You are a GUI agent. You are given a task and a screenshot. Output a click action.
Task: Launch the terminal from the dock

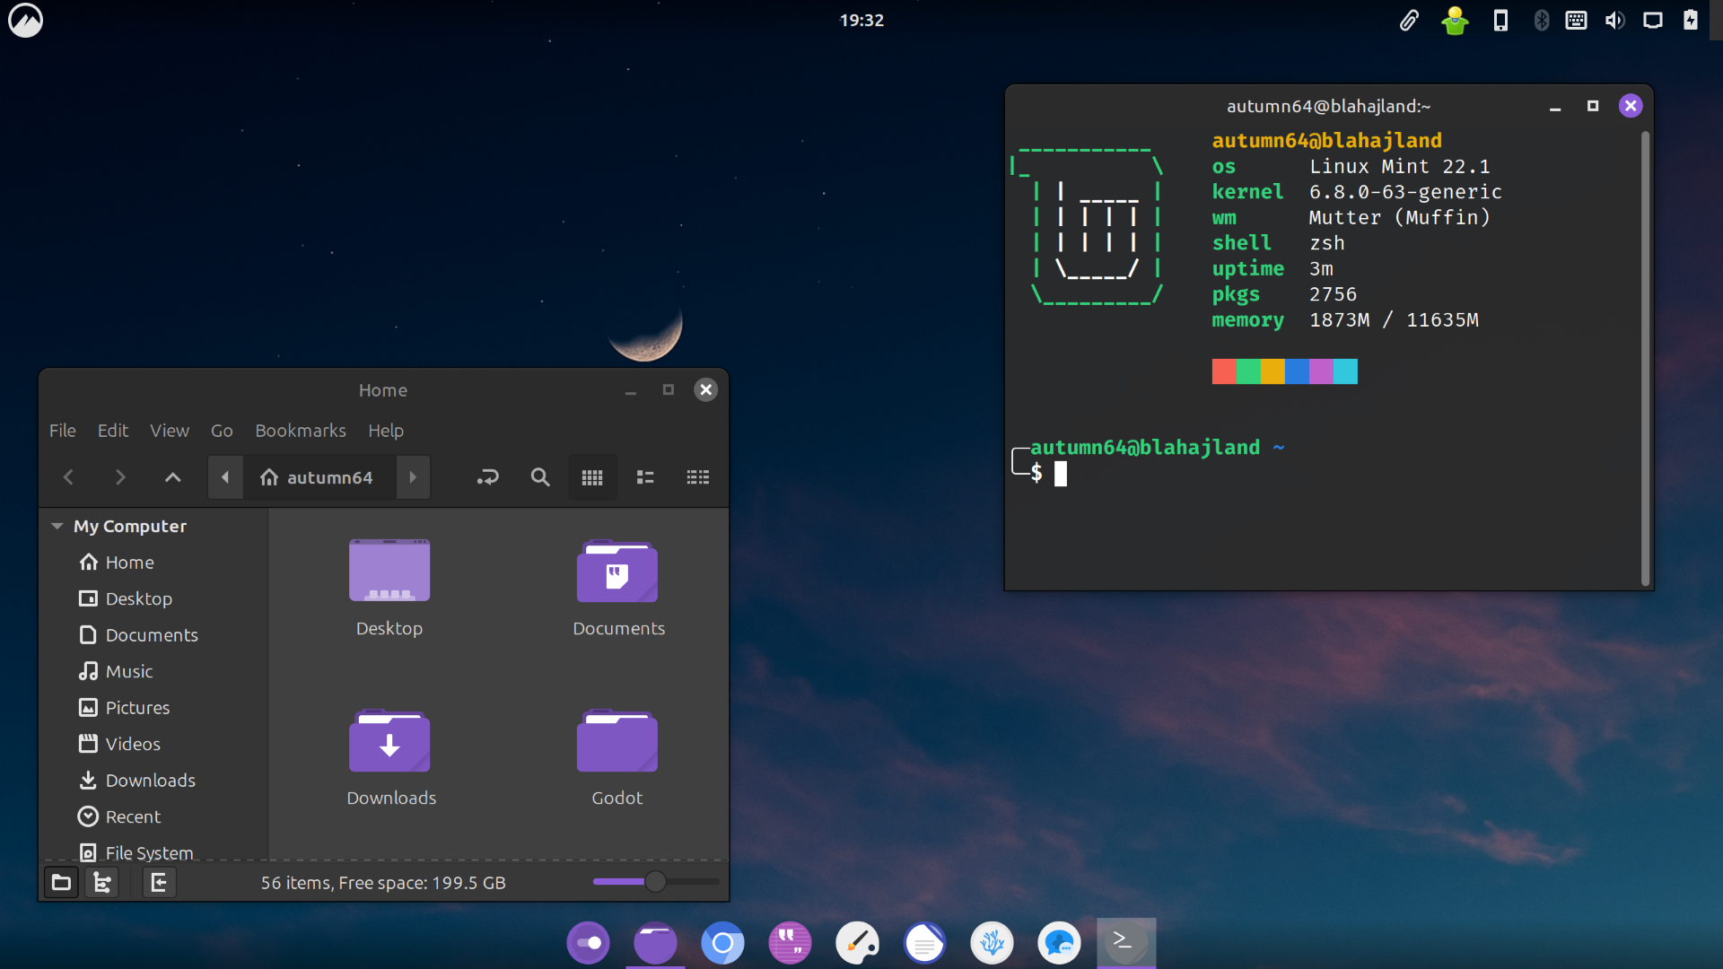pos(1125,942)
